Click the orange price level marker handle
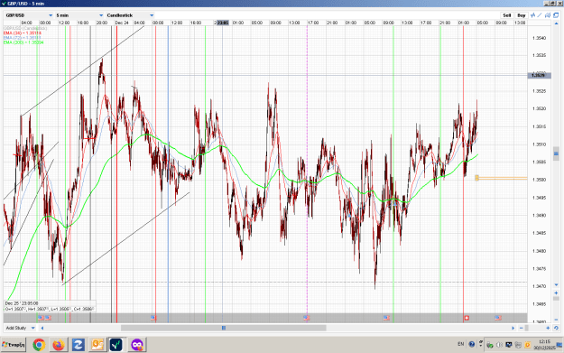The width and height of the screenshot is (564, 353). pos(477,178)
